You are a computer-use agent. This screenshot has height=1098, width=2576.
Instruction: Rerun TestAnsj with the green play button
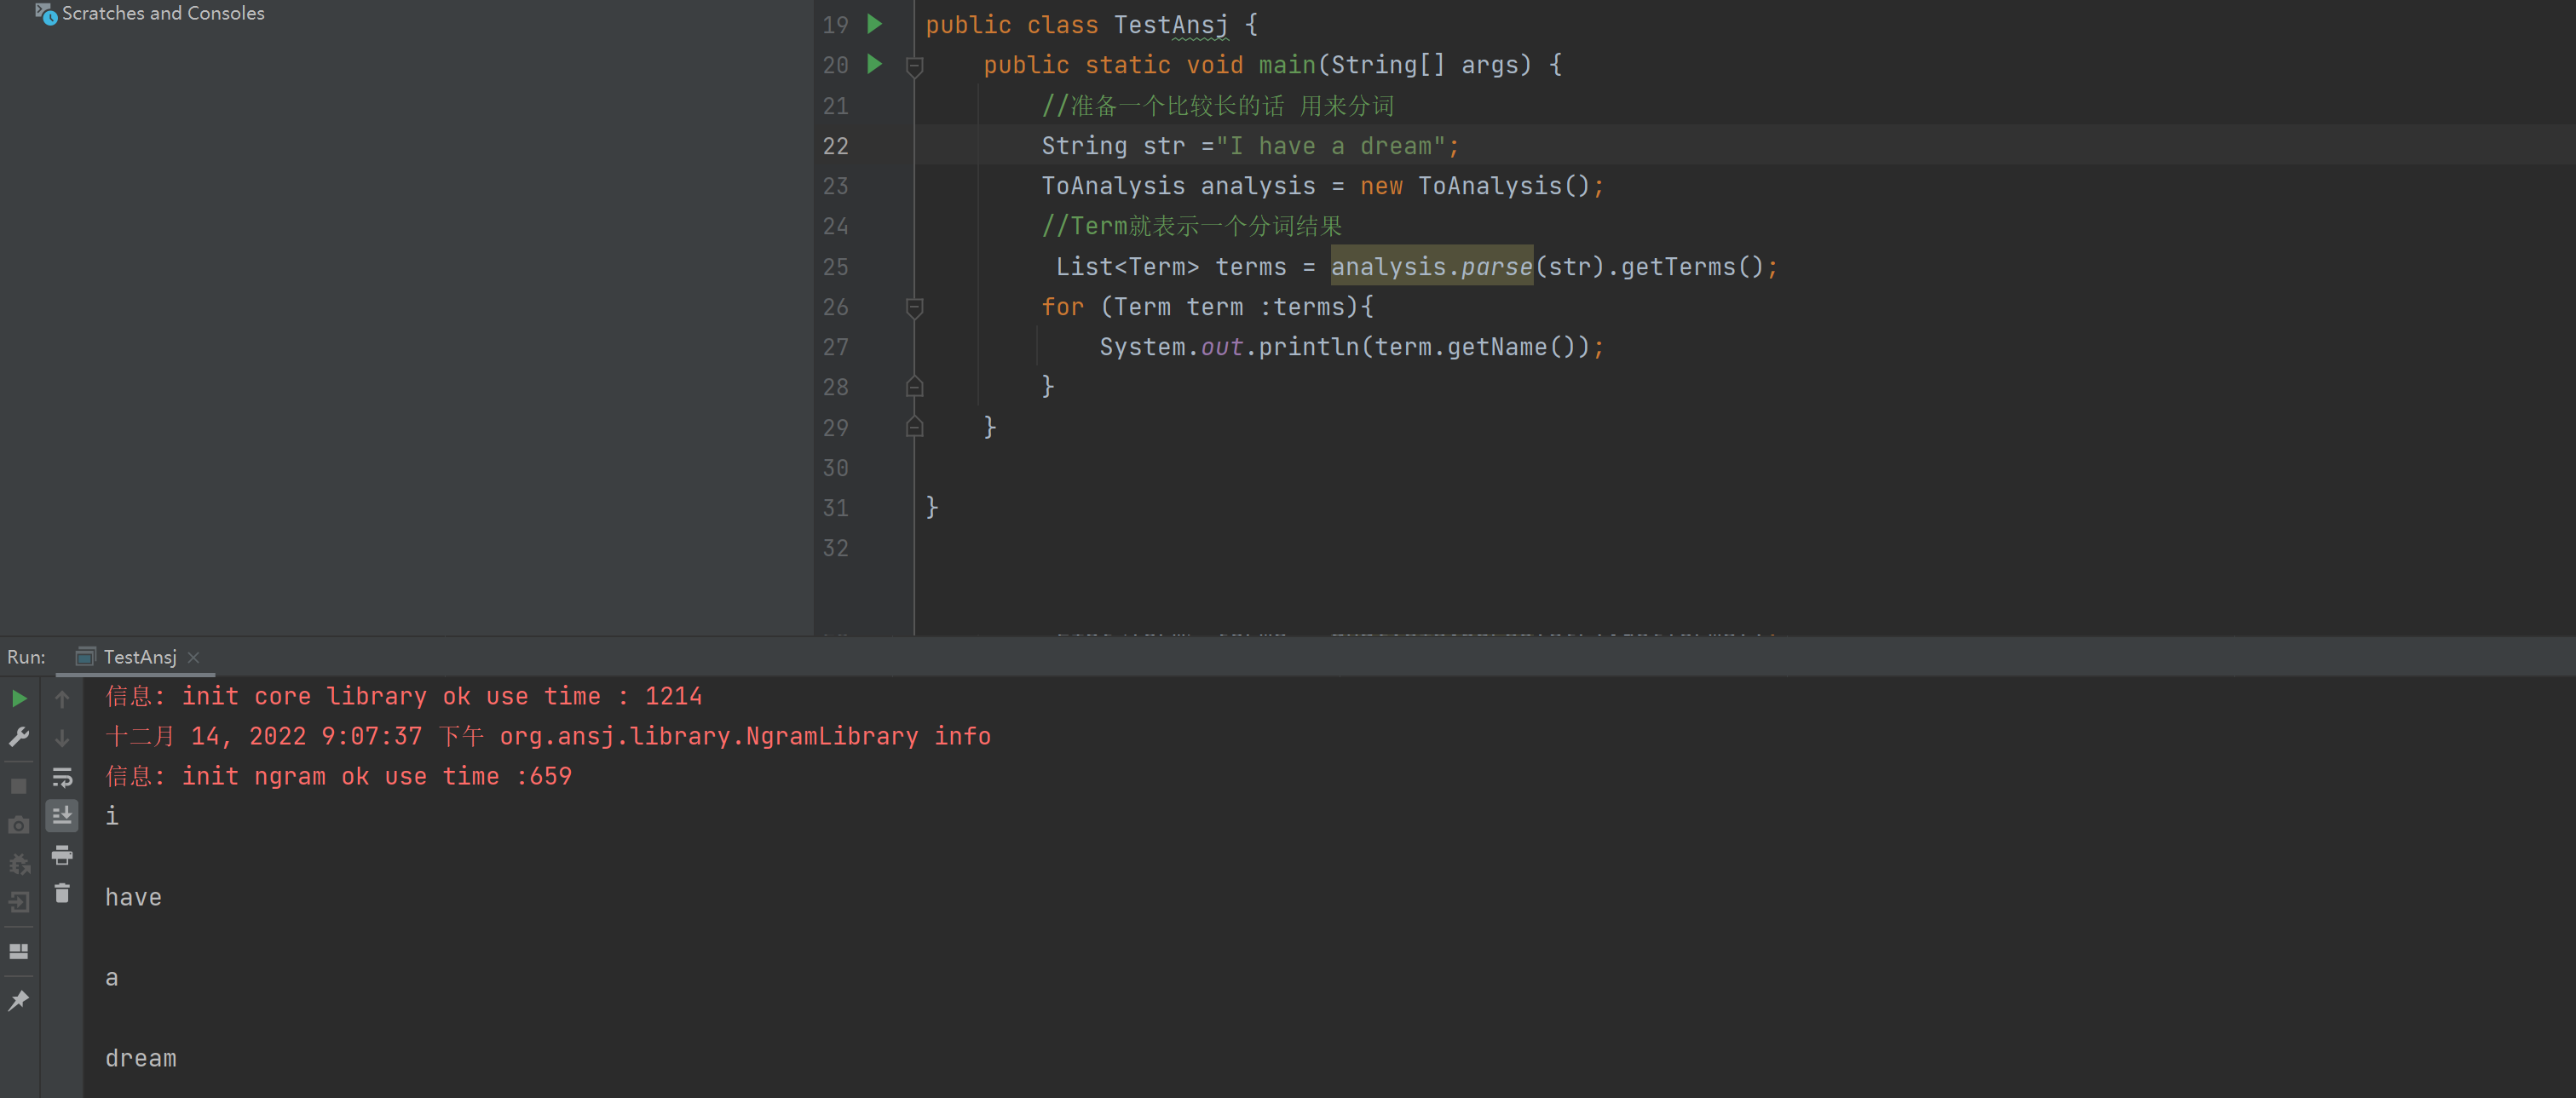click(x=19, y=698)
